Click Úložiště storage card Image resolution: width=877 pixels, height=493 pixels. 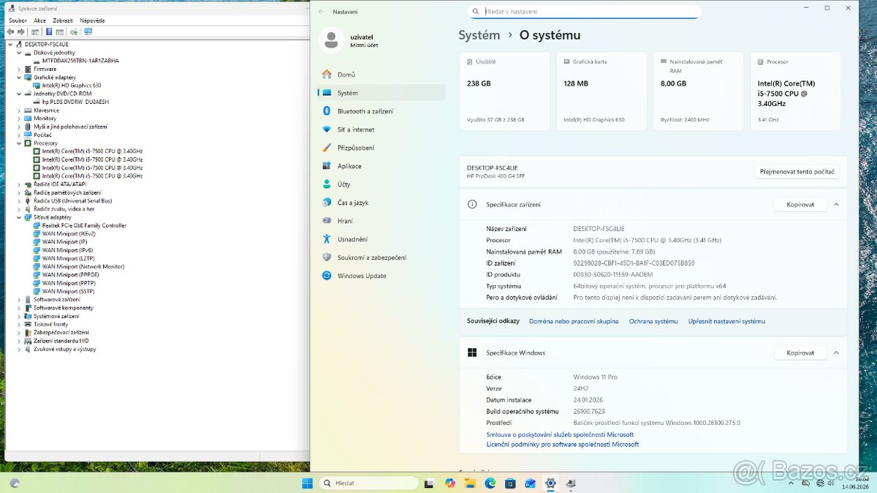pyautogui.click(x=505, y=91)
